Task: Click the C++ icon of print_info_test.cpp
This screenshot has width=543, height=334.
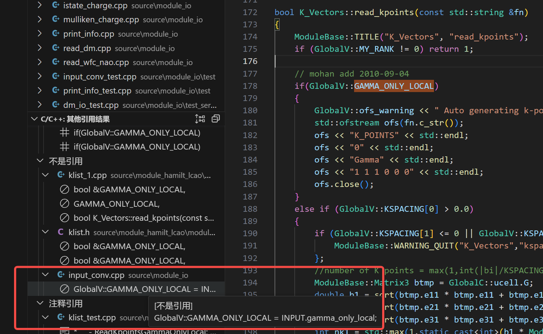Action: click(56, 91)
